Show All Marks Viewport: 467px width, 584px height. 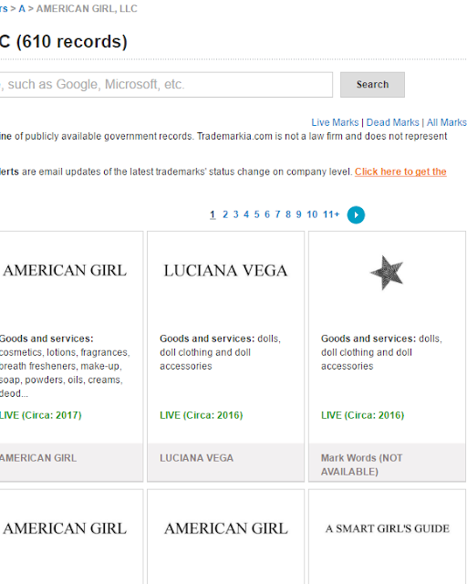click(x=447, y=122)
